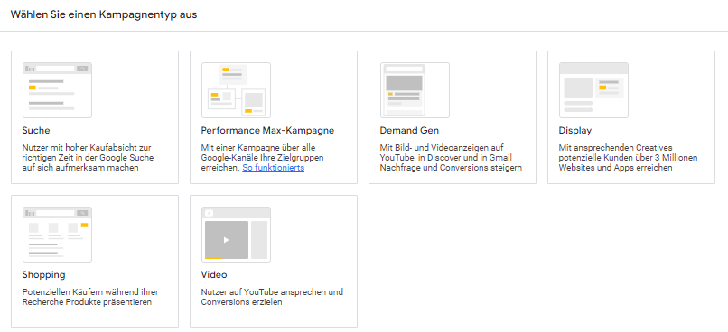Click the Display campaign illustration

(593, 90)
